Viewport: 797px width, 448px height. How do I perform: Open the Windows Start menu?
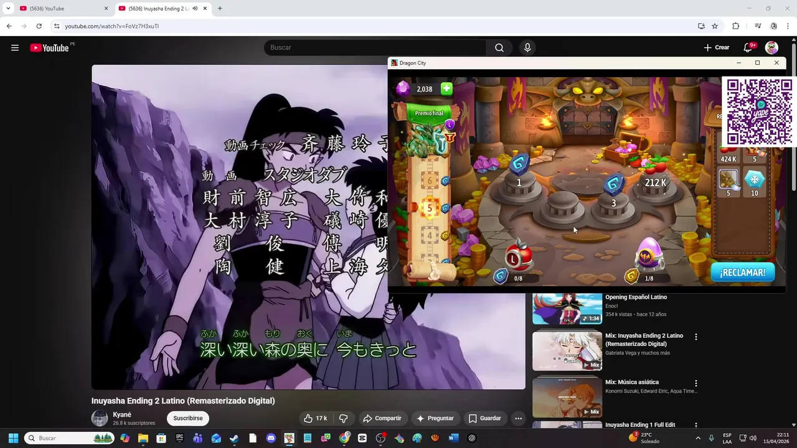[13, 438]
